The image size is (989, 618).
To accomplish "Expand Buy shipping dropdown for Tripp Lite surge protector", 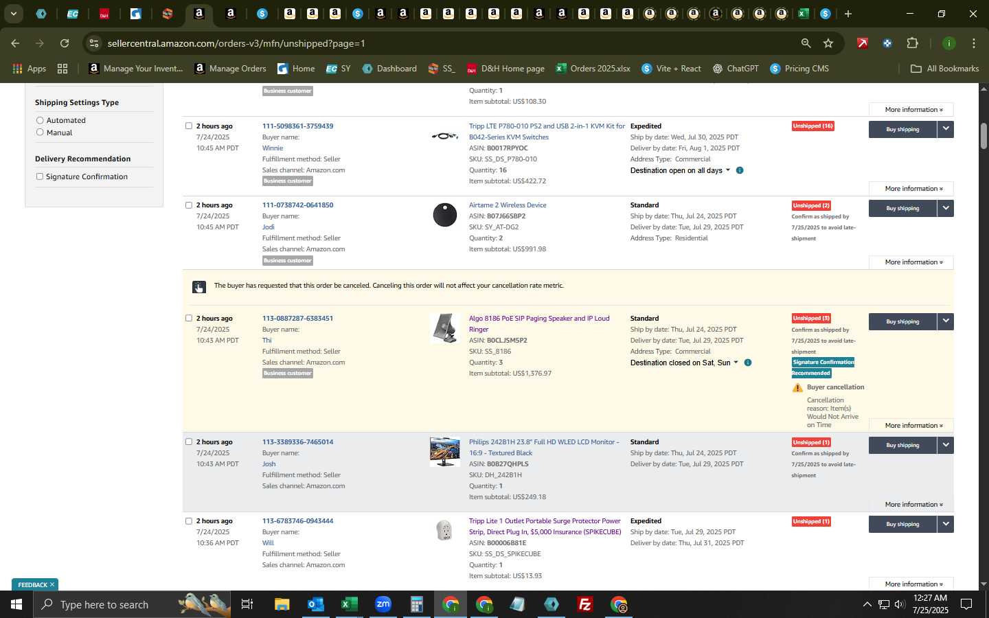I will pyautogui.click(x=946, y=524).
